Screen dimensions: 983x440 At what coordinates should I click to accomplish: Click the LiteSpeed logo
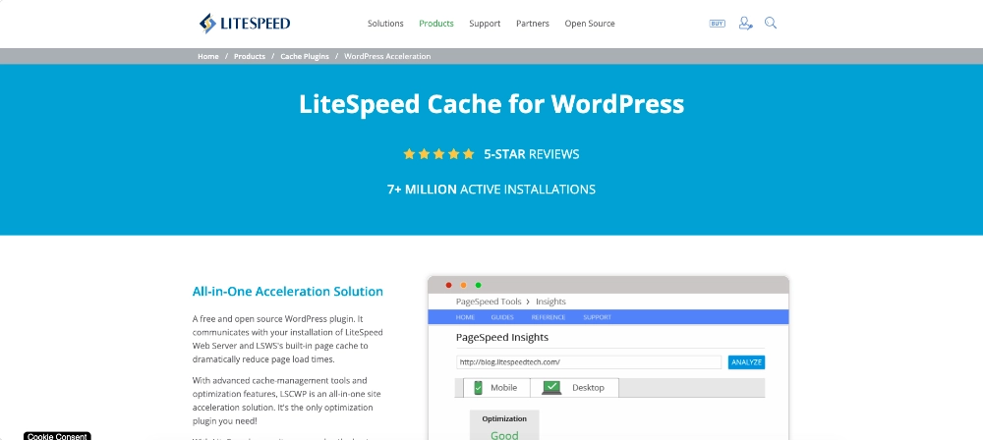click(x=245, y=24)
